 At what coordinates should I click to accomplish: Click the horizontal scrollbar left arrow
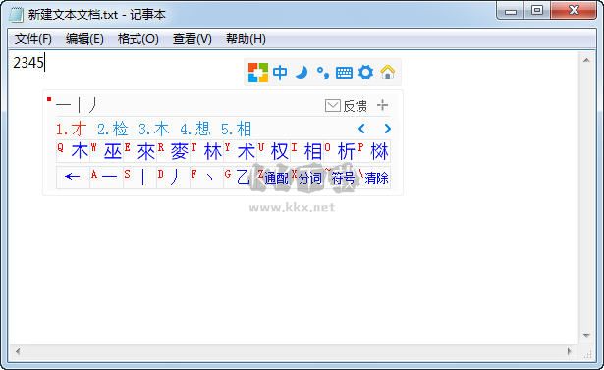point(18,351)
